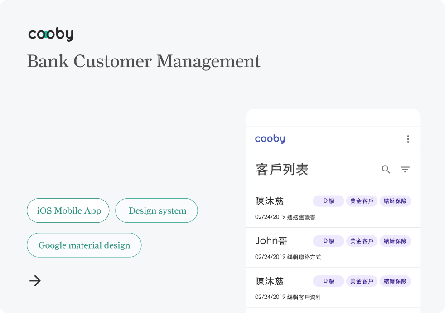This screenshot has width=445, height=313.
Task: Click the Google material design tag
Action: click(84, 245)
